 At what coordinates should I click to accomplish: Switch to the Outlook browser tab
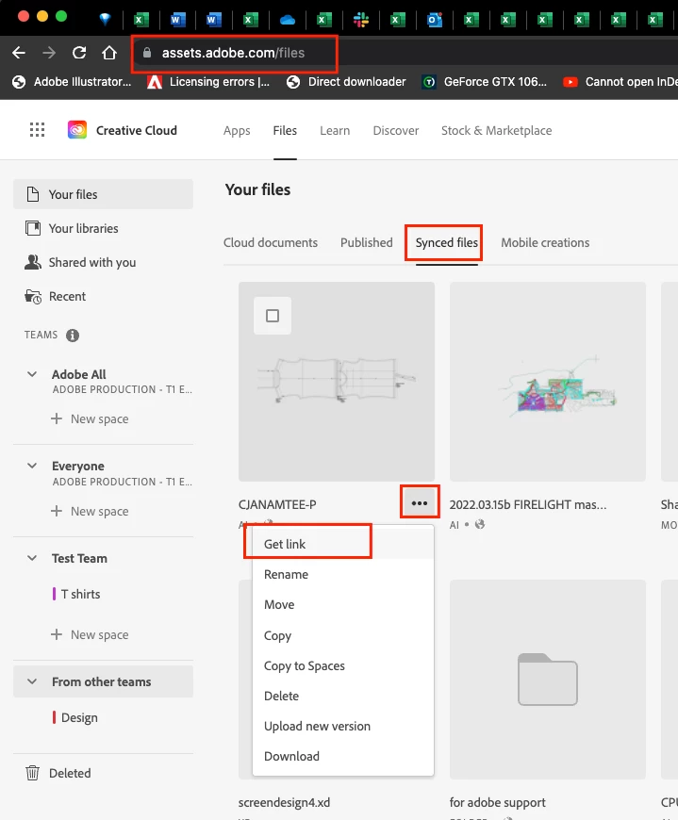tap(435, 20)
